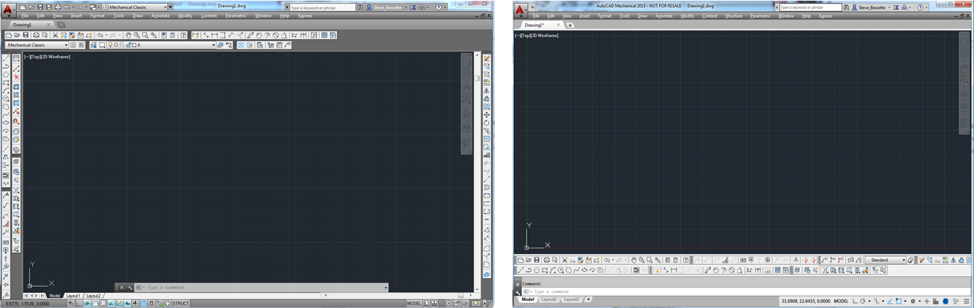Click the new tab button beside Drawing1 in left window
This screenshot has height=308, width=974.
click(61, 25)
